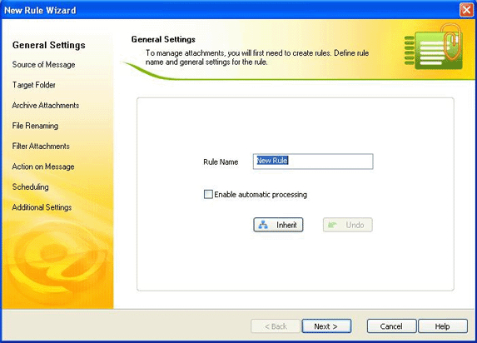Click the 'Rule Name' label
This screenshot has width=477, height=343.
click(x=221, y=162)
